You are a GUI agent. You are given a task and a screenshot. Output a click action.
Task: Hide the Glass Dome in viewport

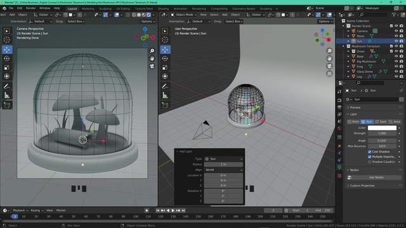tap(396, 72)
